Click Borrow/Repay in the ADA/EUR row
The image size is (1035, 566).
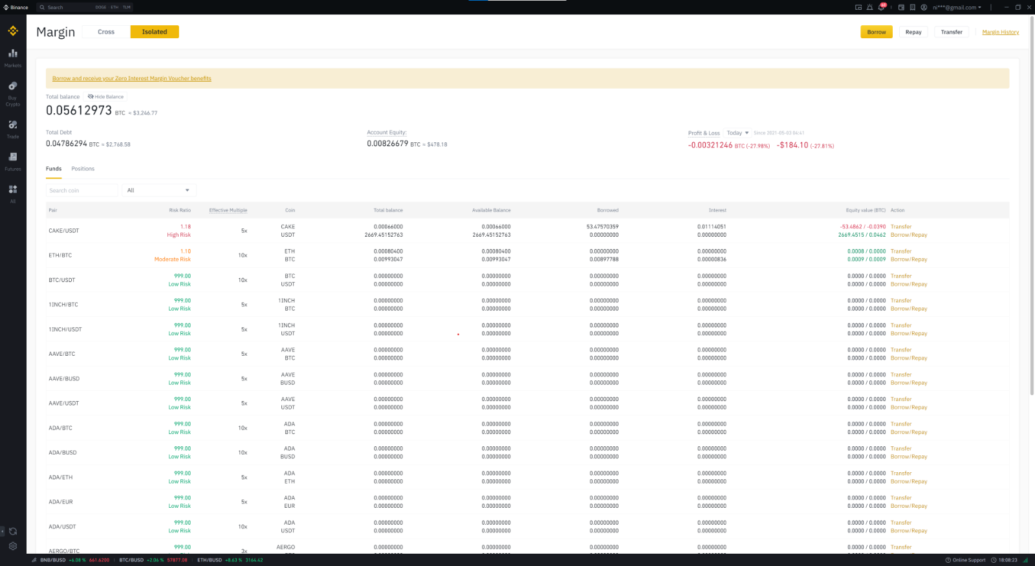pyautogui.click(x=909, y=506)
